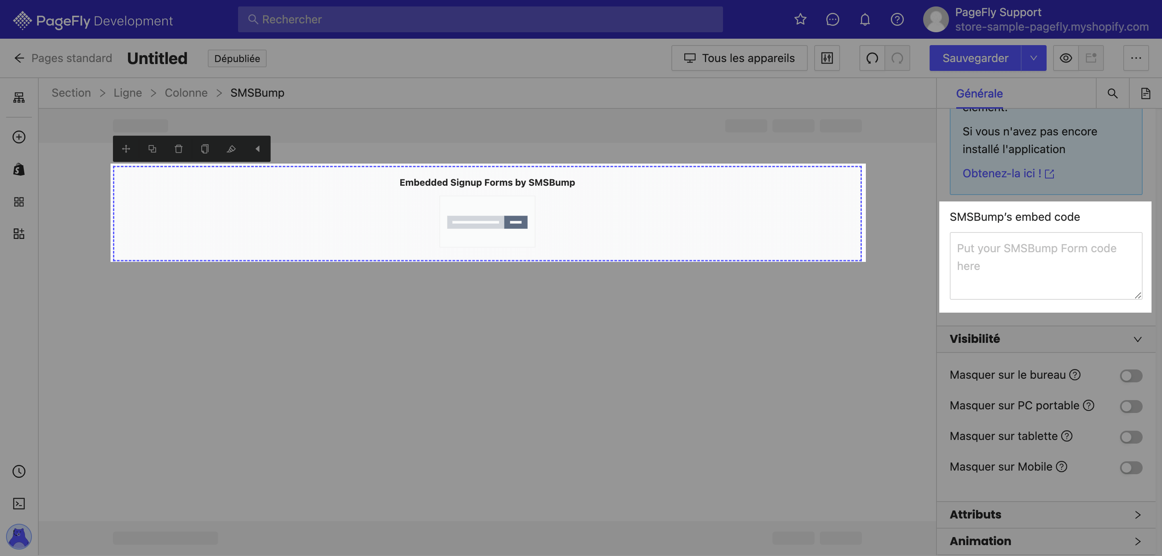This screenshot has width=1162, height=556.
Task: Expand the Attributs section
Action: tap(1046, 515)
